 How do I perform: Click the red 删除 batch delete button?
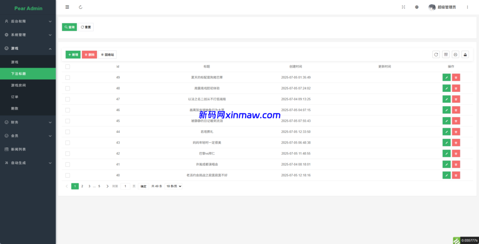click(x=89, y=55)
